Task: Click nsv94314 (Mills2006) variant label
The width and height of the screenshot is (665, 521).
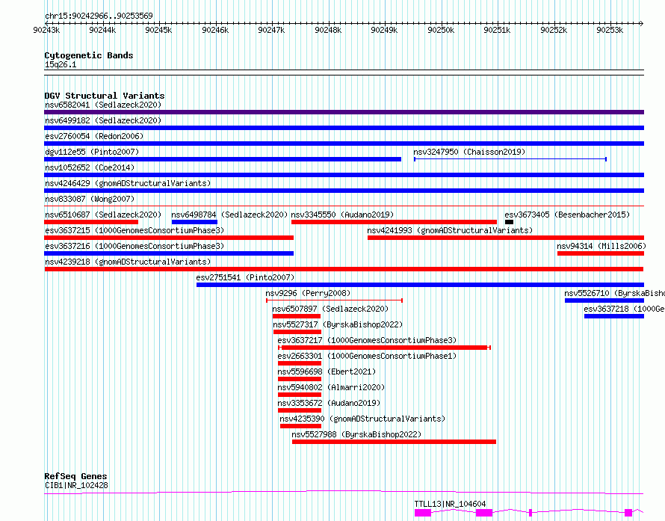Action: (x=601, y=246)
